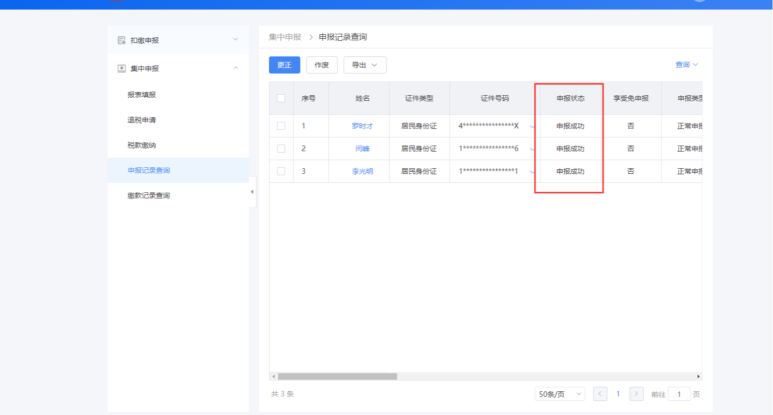Click the horizontal scrollbar right arrow

[698, 377]
